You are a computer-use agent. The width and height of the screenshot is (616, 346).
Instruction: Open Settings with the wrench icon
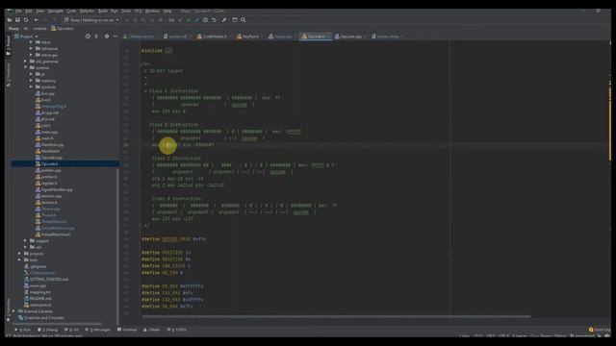pyautogui.click(x=224, y=20)
